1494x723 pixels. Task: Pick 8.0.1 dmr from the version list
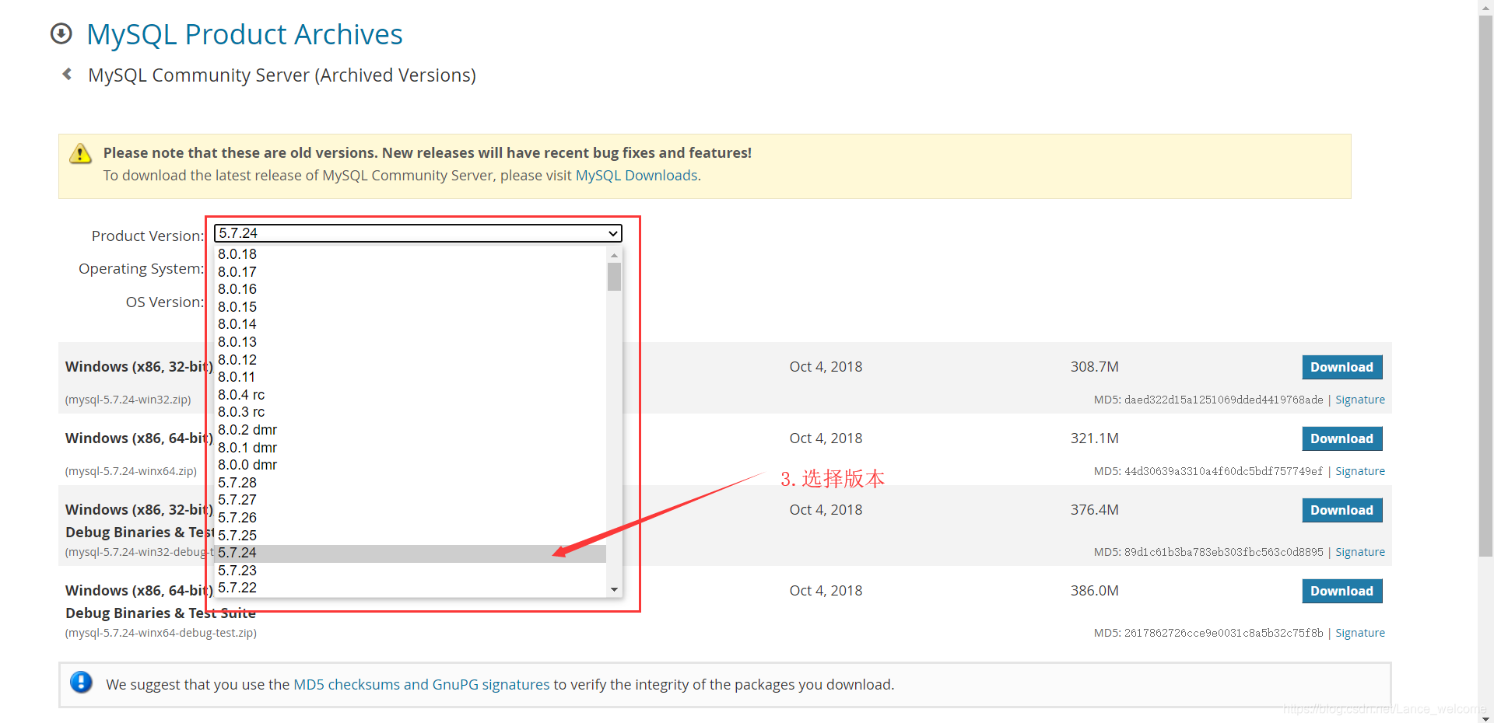coord(410,448)
